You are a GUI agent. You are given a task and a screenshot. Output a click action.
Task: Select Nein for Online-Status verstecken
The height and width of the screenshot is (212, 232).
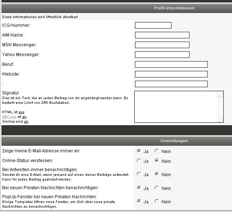[157, 161]
